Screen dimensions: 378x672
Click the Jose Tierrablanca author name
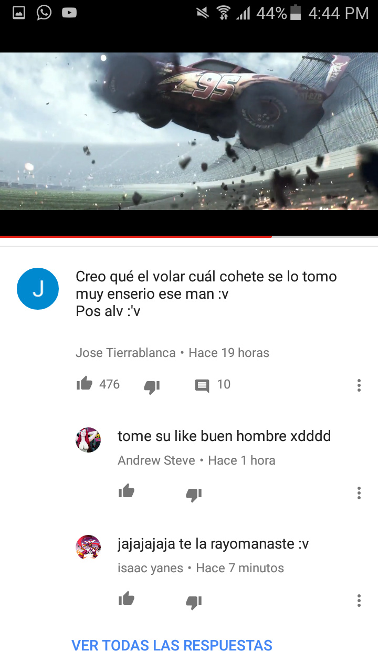point(125,353)
